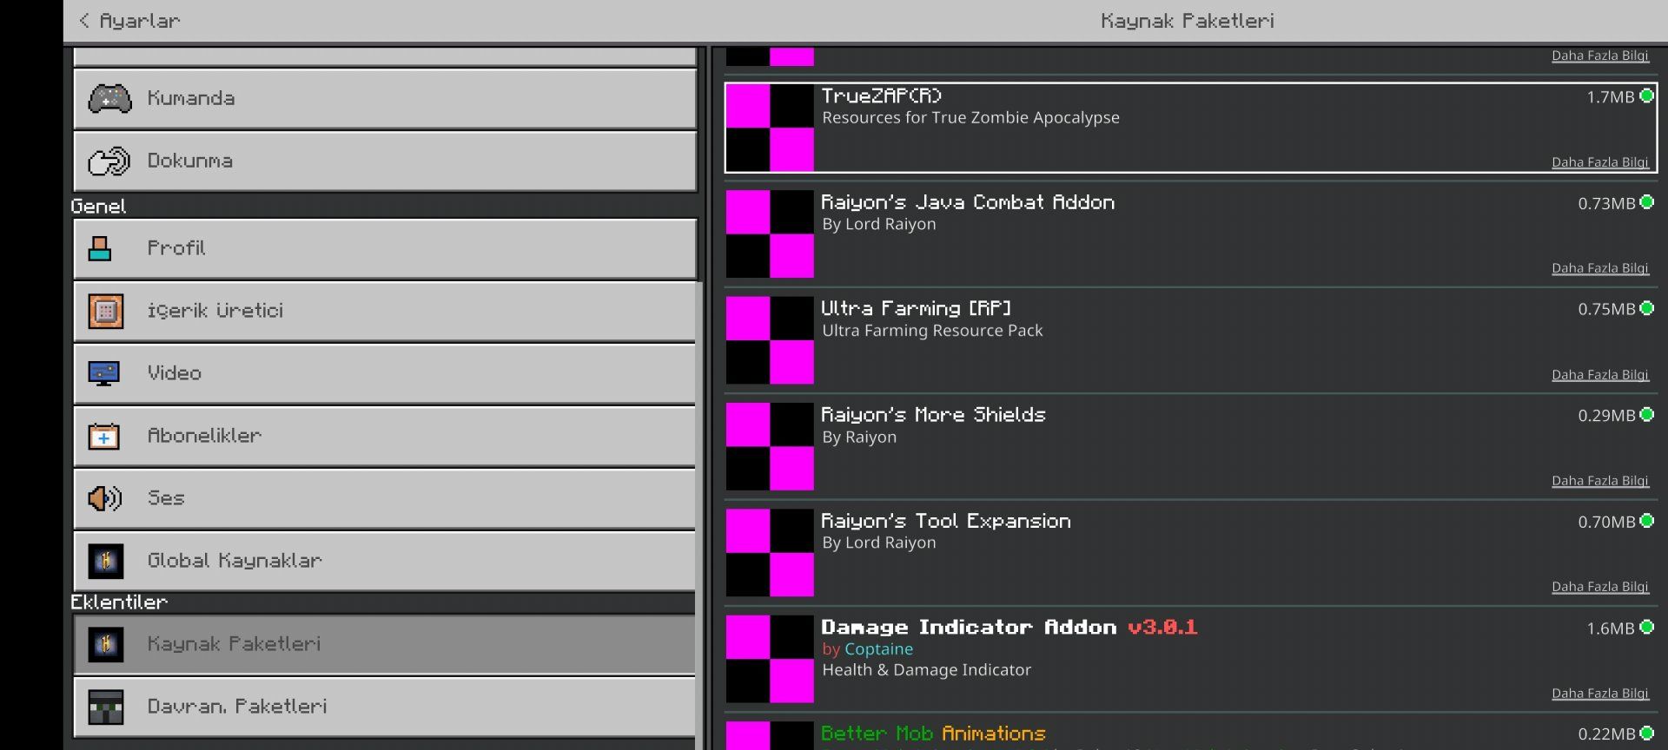Open the Dokunma settings tab
1668x750 pixels.
tap(385, 161)
